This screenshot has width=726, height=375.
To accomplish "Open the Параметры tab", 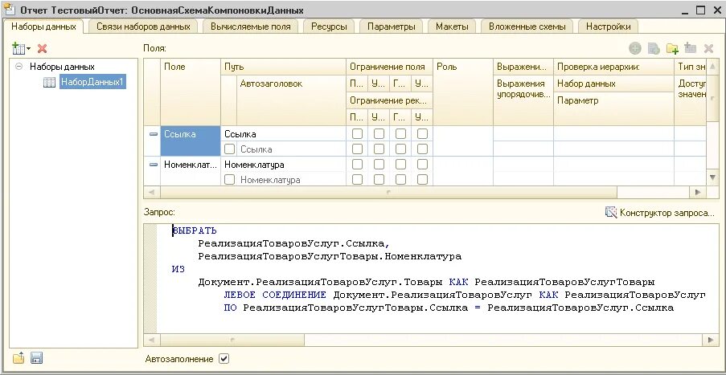I will tap(392, 26).
